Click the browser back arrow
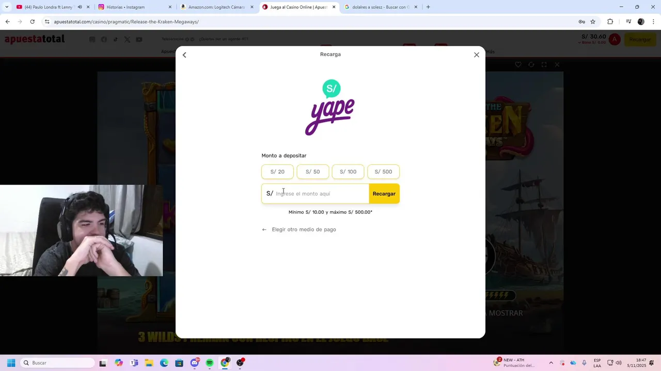 (x=7, y=22)
